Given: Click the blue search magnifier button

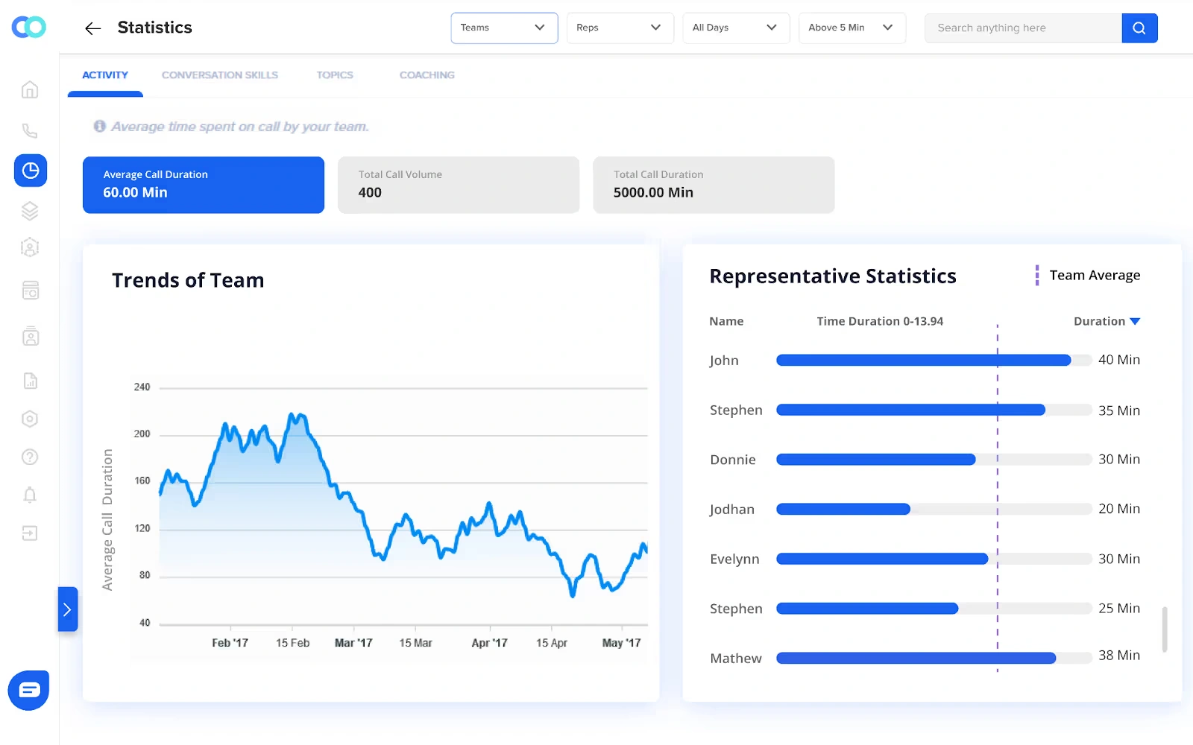Looking at the screenshot, I should pyautogui.click(x=1139, y=28).
